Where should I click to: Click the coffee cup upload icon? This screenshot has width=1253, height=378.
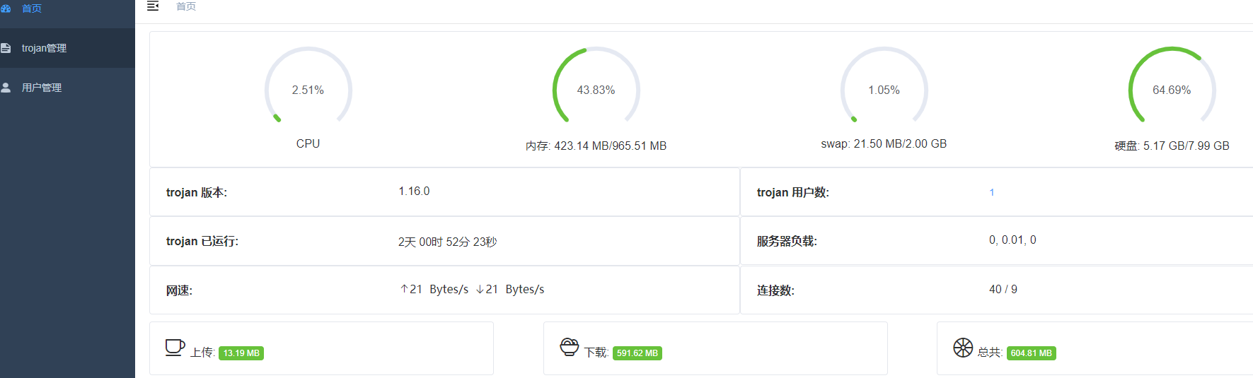tap(174, 348)
